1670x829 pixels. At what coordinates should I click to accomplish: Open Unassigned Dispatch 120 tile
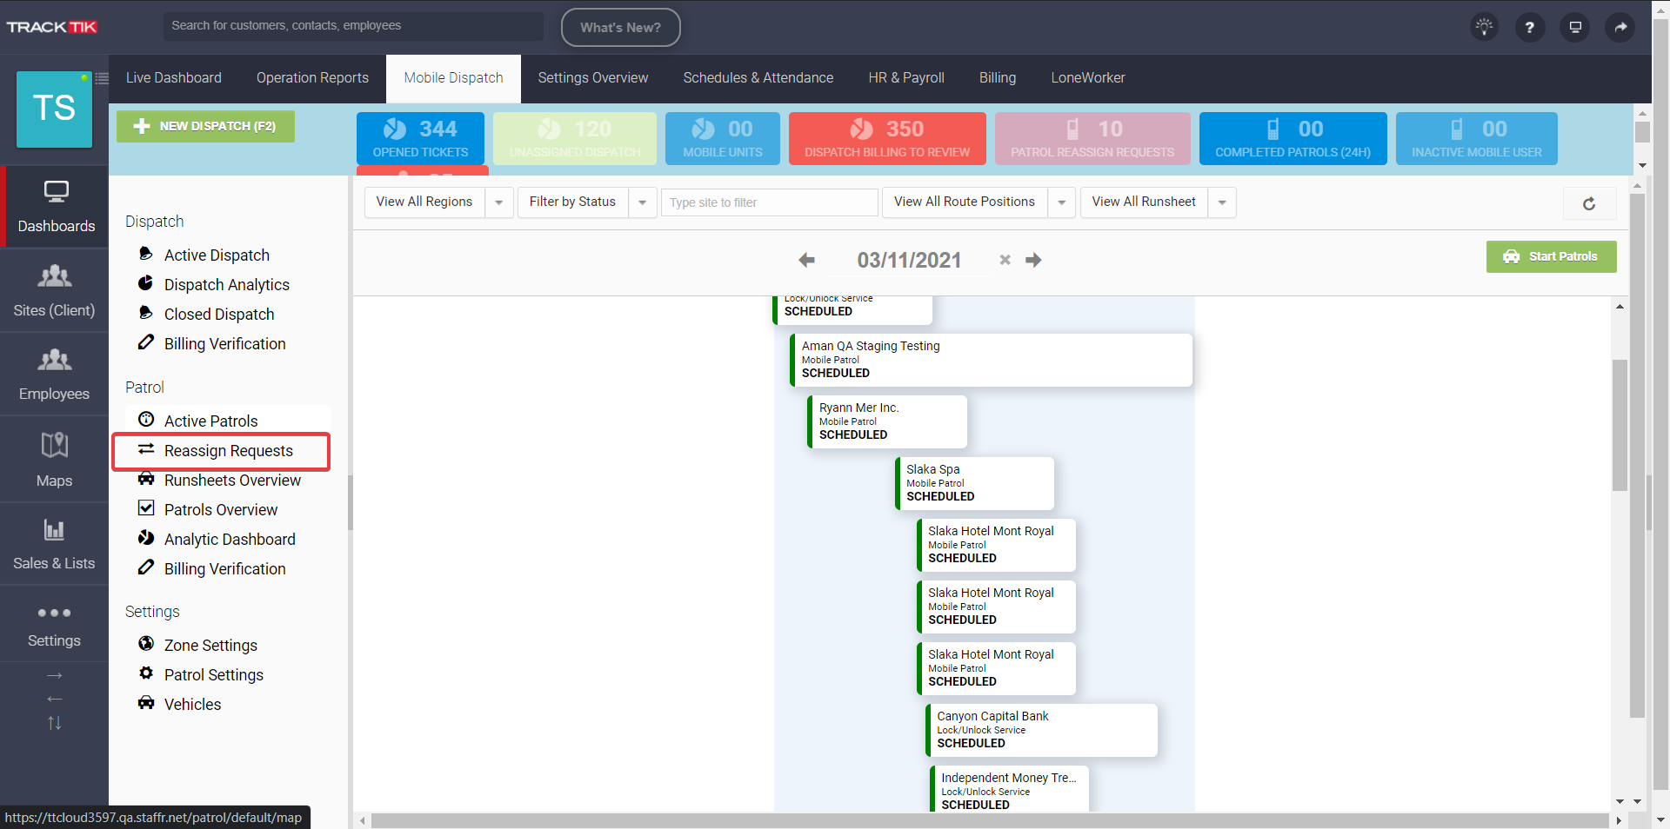pyautogui.click(x=575, y=138)
